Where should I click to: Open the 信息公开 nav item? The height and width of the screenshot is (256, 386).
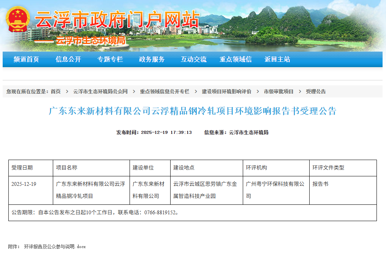(68, 59)
